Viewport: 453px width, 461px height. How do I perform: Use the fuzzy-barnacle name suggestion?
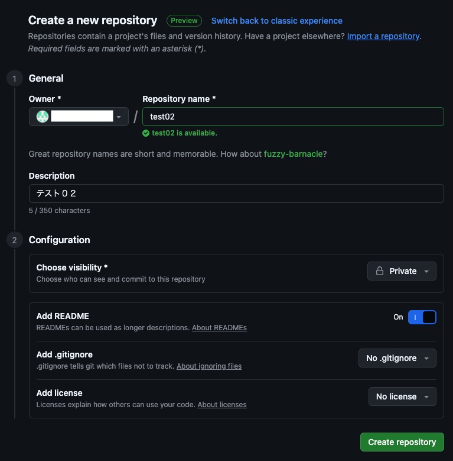(293, 154)
